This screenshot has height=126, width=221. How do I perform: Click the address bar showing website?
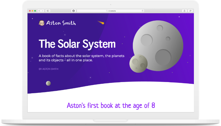pyautogui.click(x=111, y=11)
